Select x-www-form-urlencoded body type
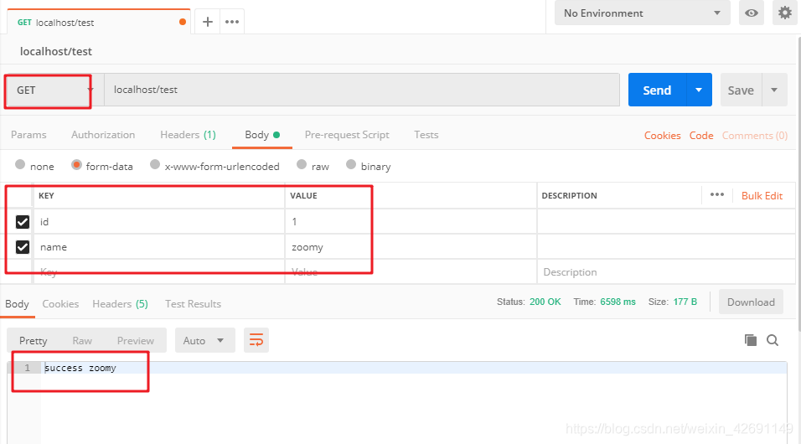This screenshot has width=801, height=444. [x=155, y=164]
